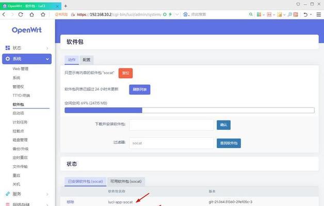Close the OpenWrt LuCI browser tab

[x=57, y=6]
